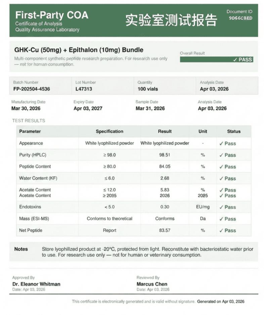
Task: Select the Parameter column header
Action: click(30, 132)
